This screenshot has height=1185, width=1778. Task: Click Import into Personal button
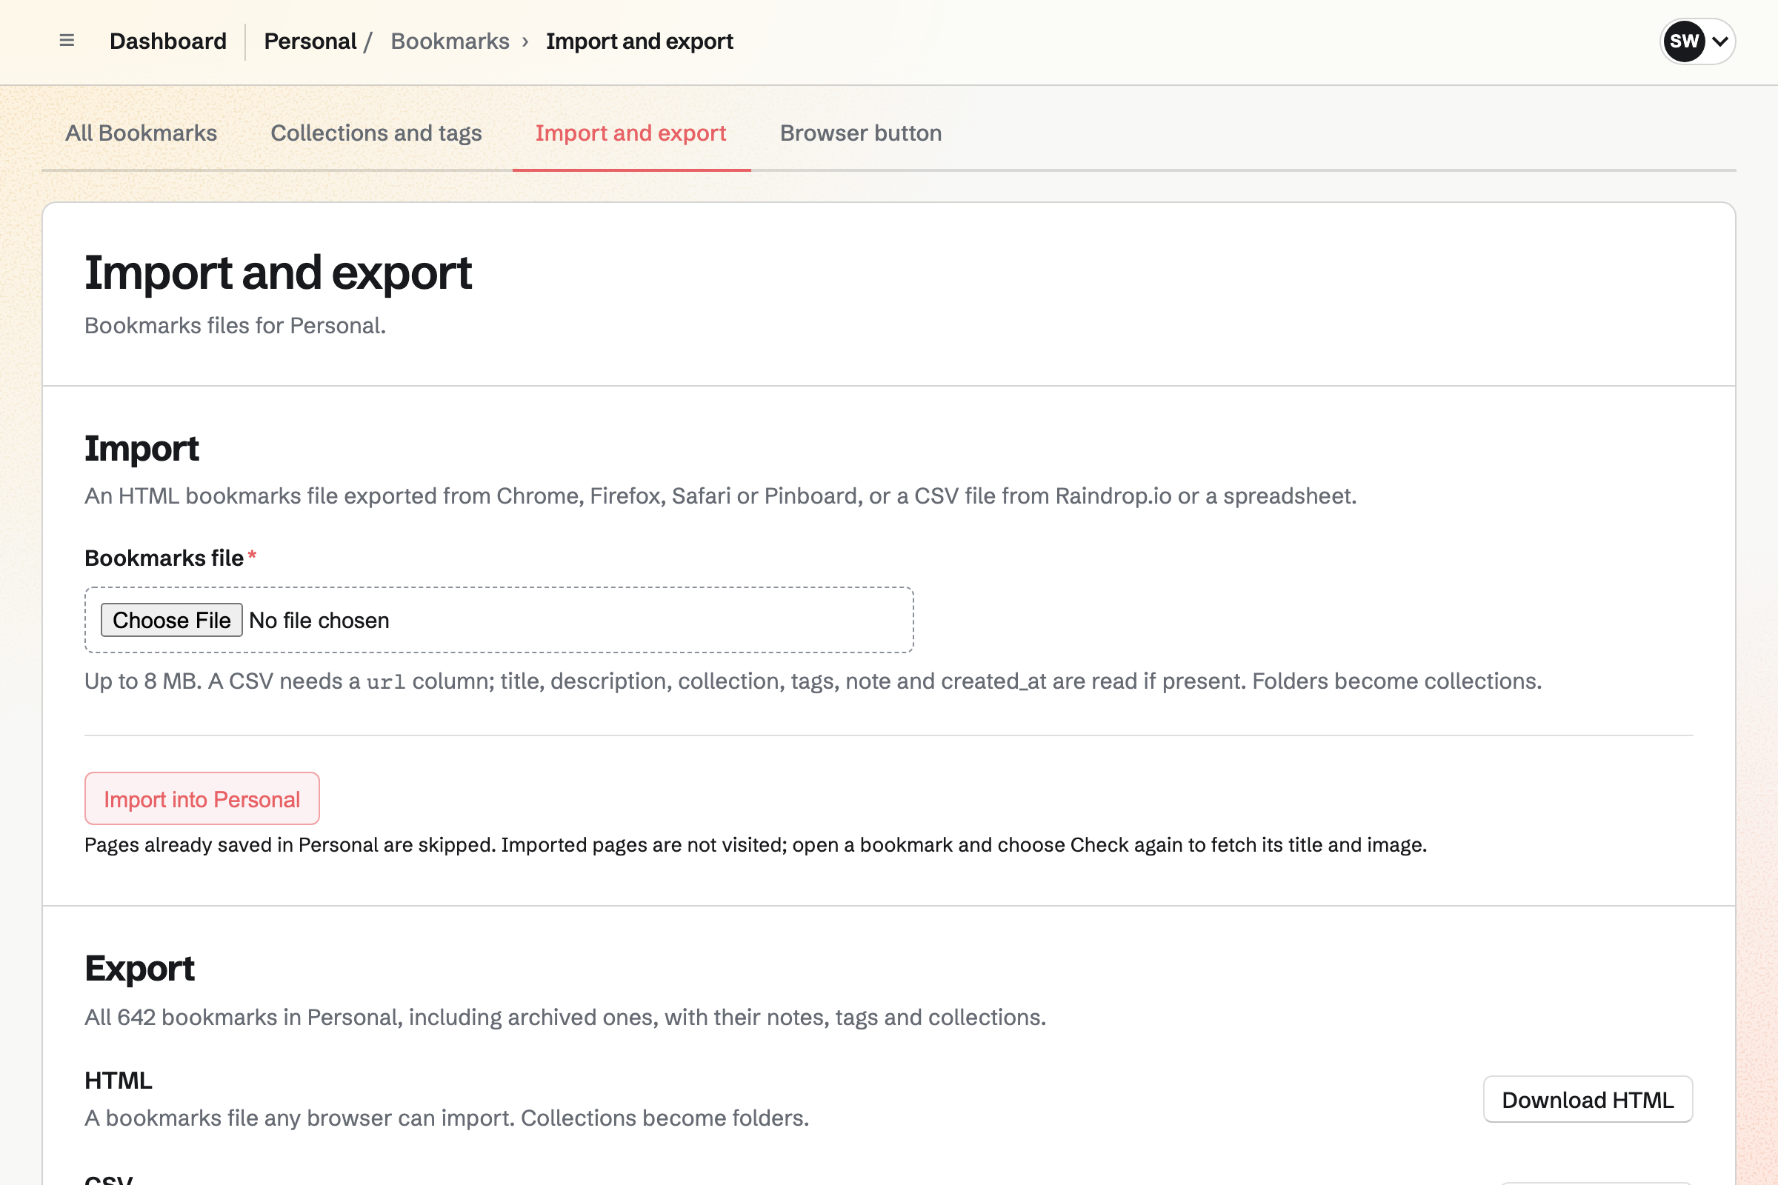202,798
